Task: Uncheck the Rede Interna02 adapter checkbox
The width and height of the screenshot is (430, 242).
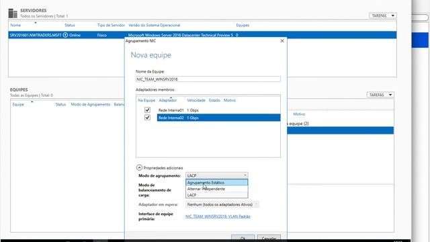Action: [147, 118]
